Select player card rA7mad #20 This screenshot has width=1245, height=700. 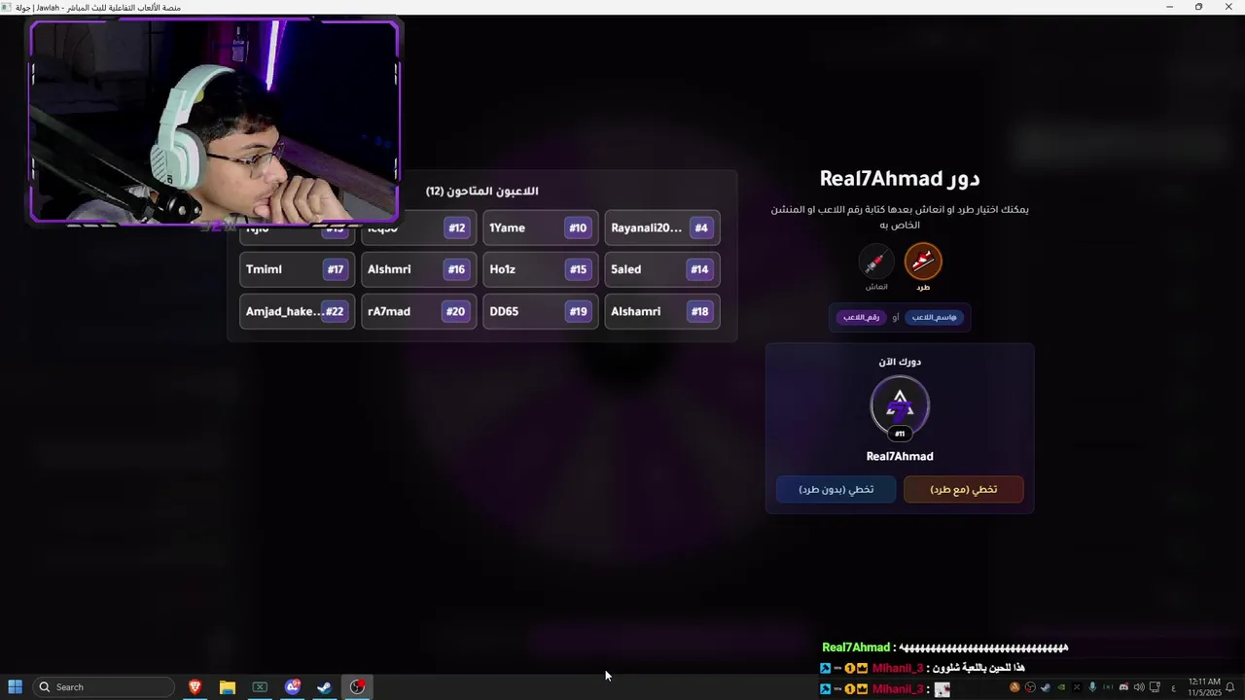click(419, 311)
